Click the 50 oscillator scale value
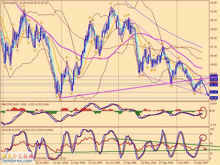Viewport: 220px width, 165px height. coord(211,144)
